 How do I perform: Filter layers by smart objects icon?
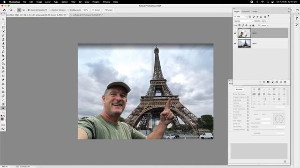click(x=265, y=17)
